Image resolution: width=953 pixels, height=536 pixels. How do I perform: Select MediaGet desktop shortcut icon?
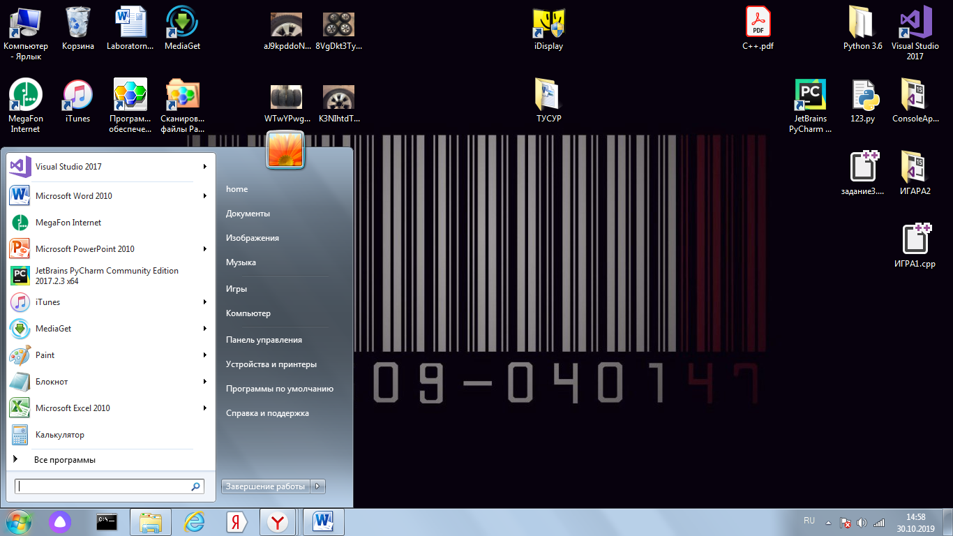click(182, 28)
